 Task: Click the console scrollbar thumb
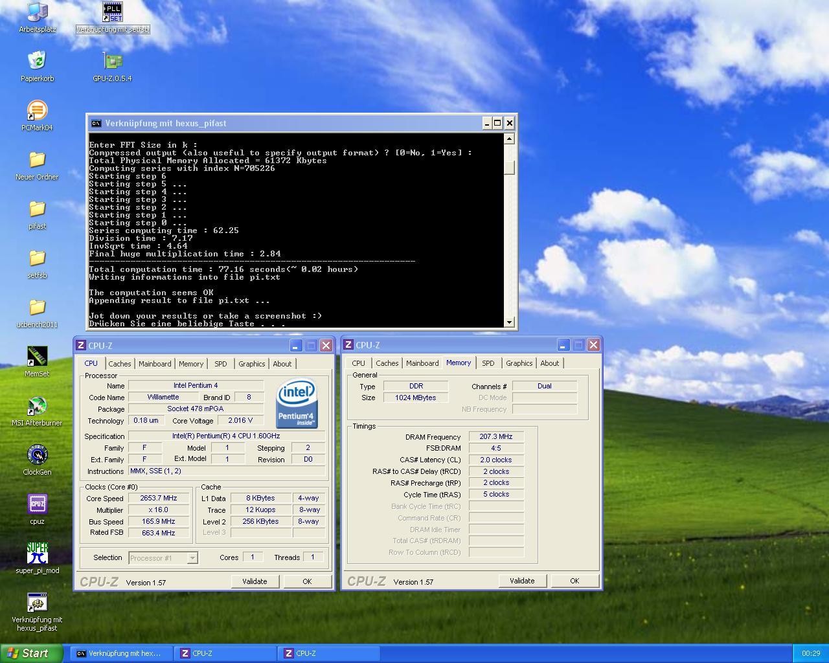point(509,167)
